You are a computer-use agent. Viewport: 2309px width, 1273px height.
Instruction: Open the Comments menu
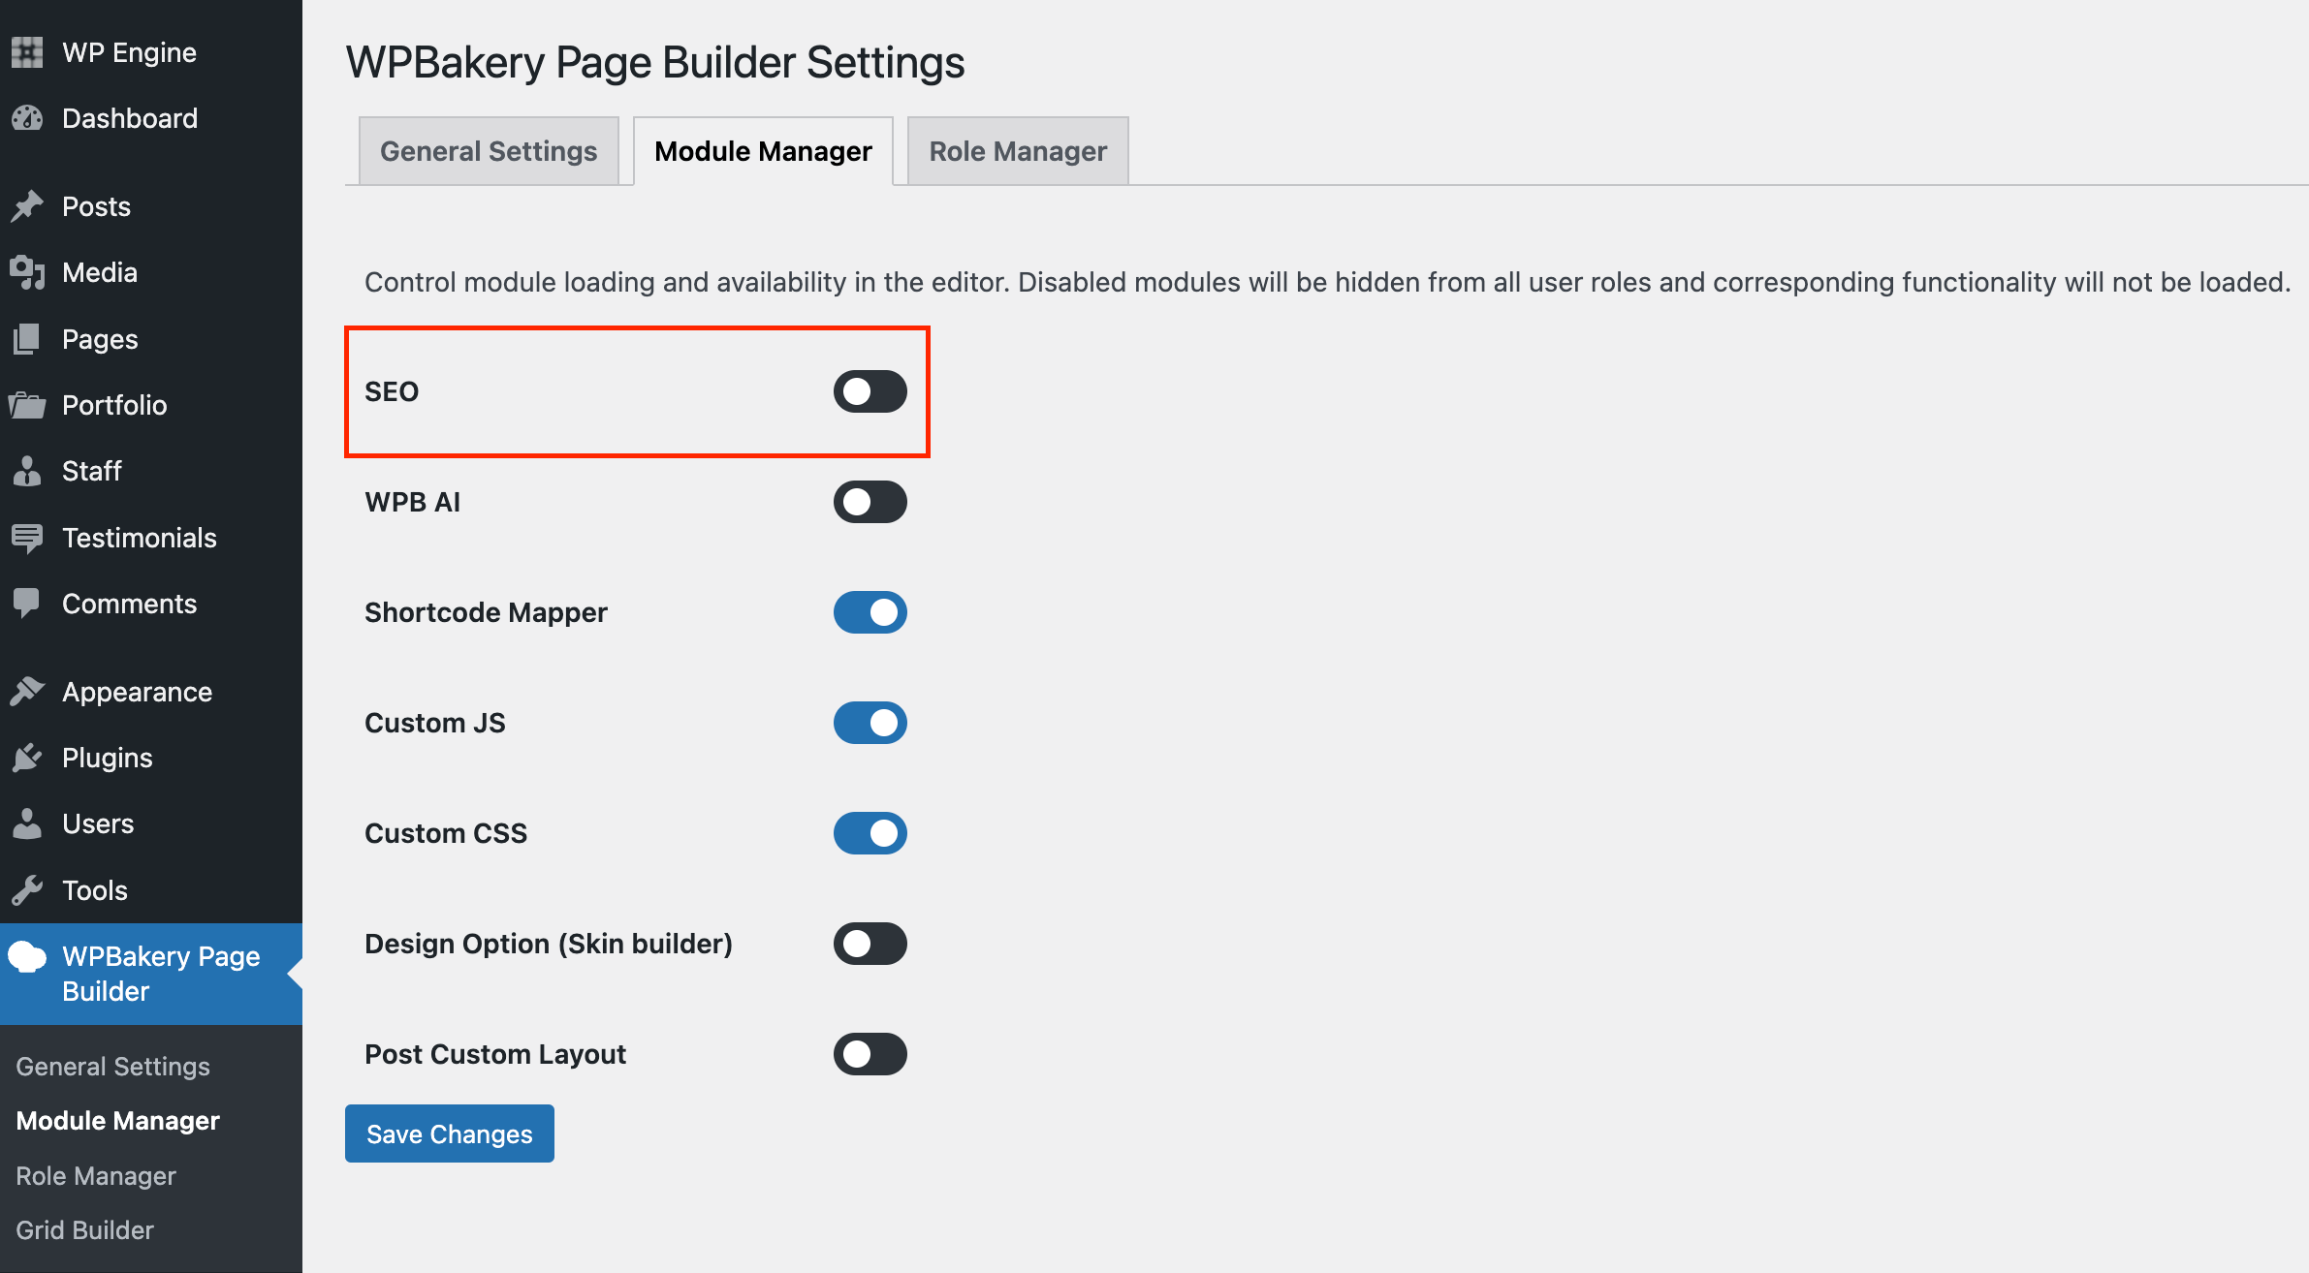click(x=151, y=604)
